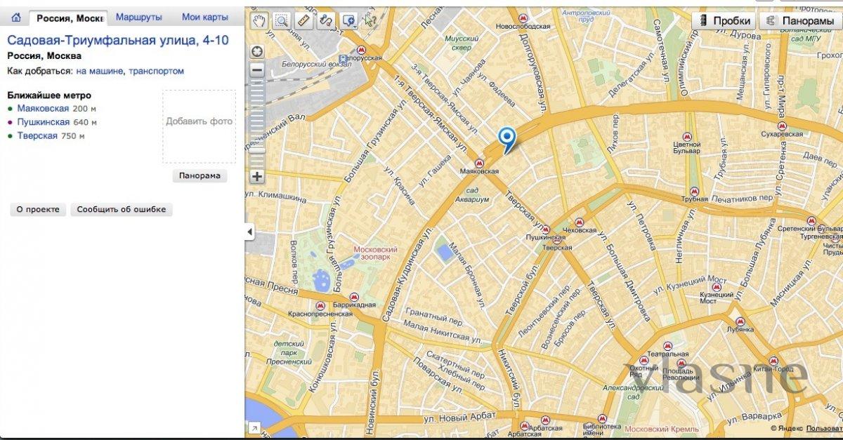Open Маяковская metro link in list
Image resolution: width=843 pixels, height=440 pixels.
coord(43,109)
